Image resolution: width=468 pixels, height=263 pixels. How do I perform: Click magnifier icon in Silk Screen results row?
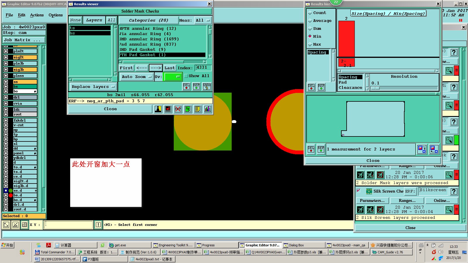click(449, 210)
